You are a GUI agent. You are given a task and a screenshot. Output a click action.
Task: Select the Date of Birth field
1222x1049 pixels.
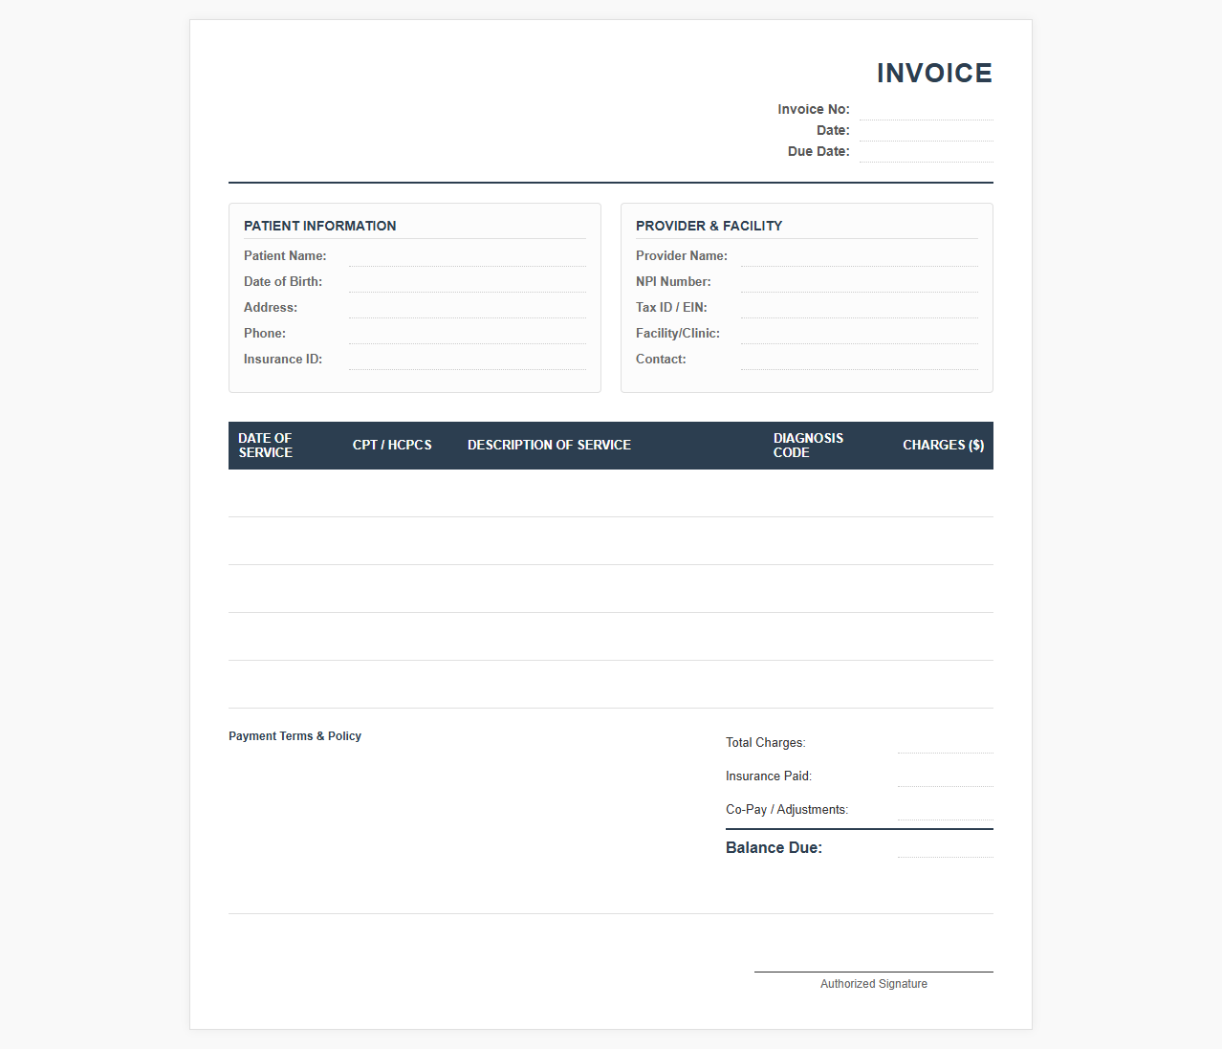click(467, 282)
